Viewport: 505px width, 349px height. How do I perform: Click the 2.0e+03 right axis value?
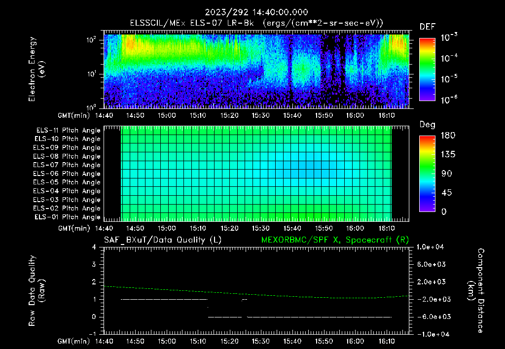[432, 282]
